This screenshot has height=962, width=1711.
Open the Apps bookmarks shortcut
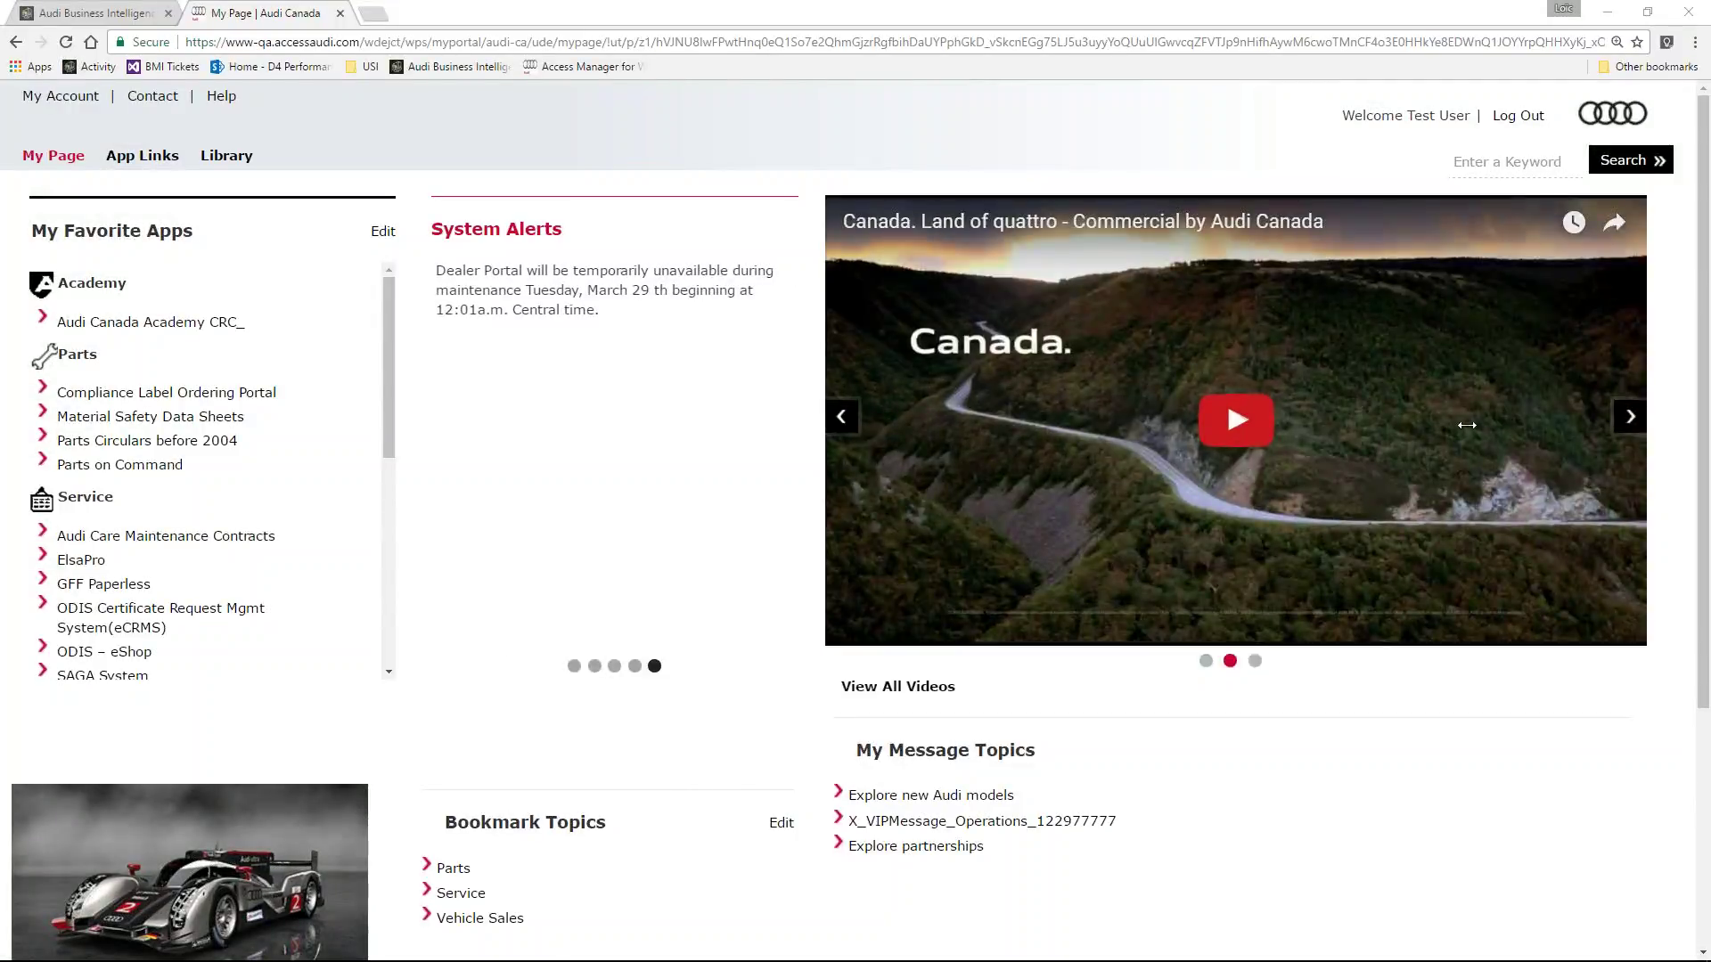(x=30, y=67)
